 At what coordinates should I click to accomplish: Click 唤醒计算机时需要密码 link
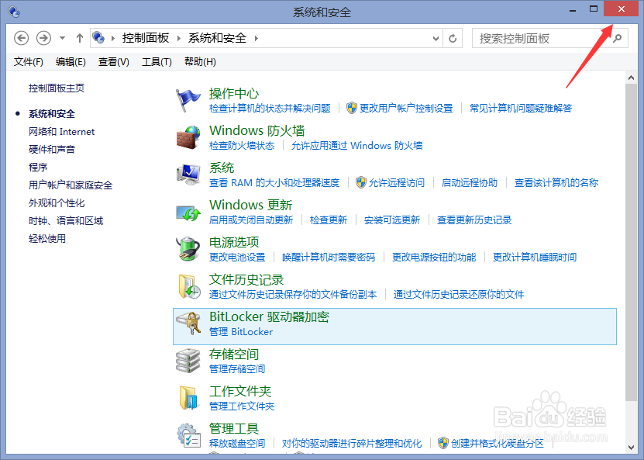pos(329,258)
